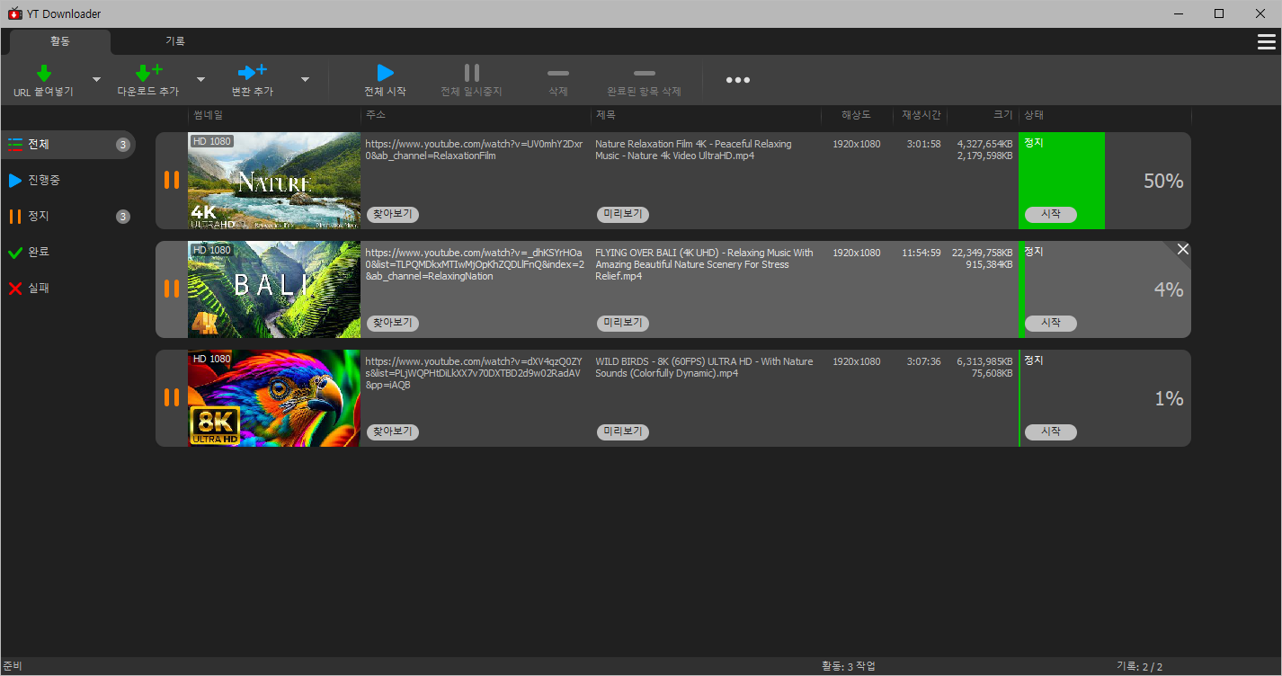1282x676 pixels.
Task: Open the BALI thumbnail image
Action: point(274,289)
